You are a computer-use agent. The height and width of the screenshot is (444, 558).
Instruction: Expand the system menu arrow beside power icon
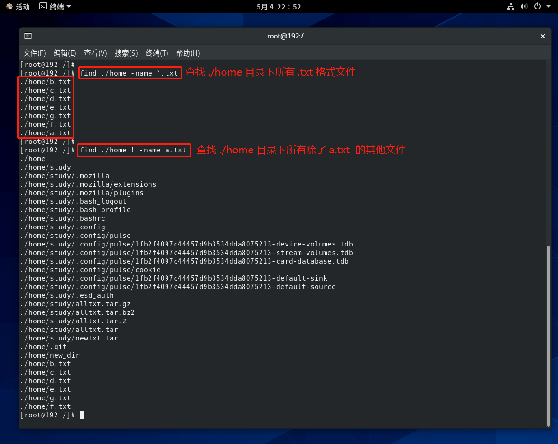point(548,7)
